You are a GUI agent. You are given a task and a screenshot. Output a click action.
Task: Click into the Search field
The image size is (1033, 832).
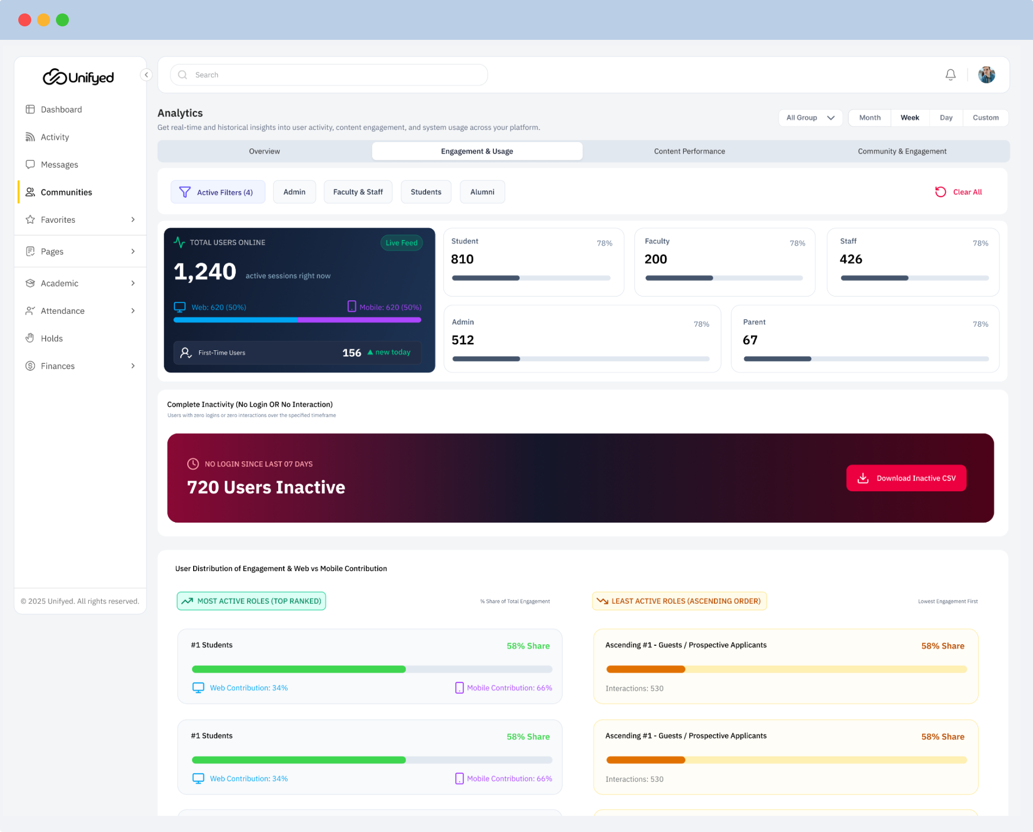(329, 75)
